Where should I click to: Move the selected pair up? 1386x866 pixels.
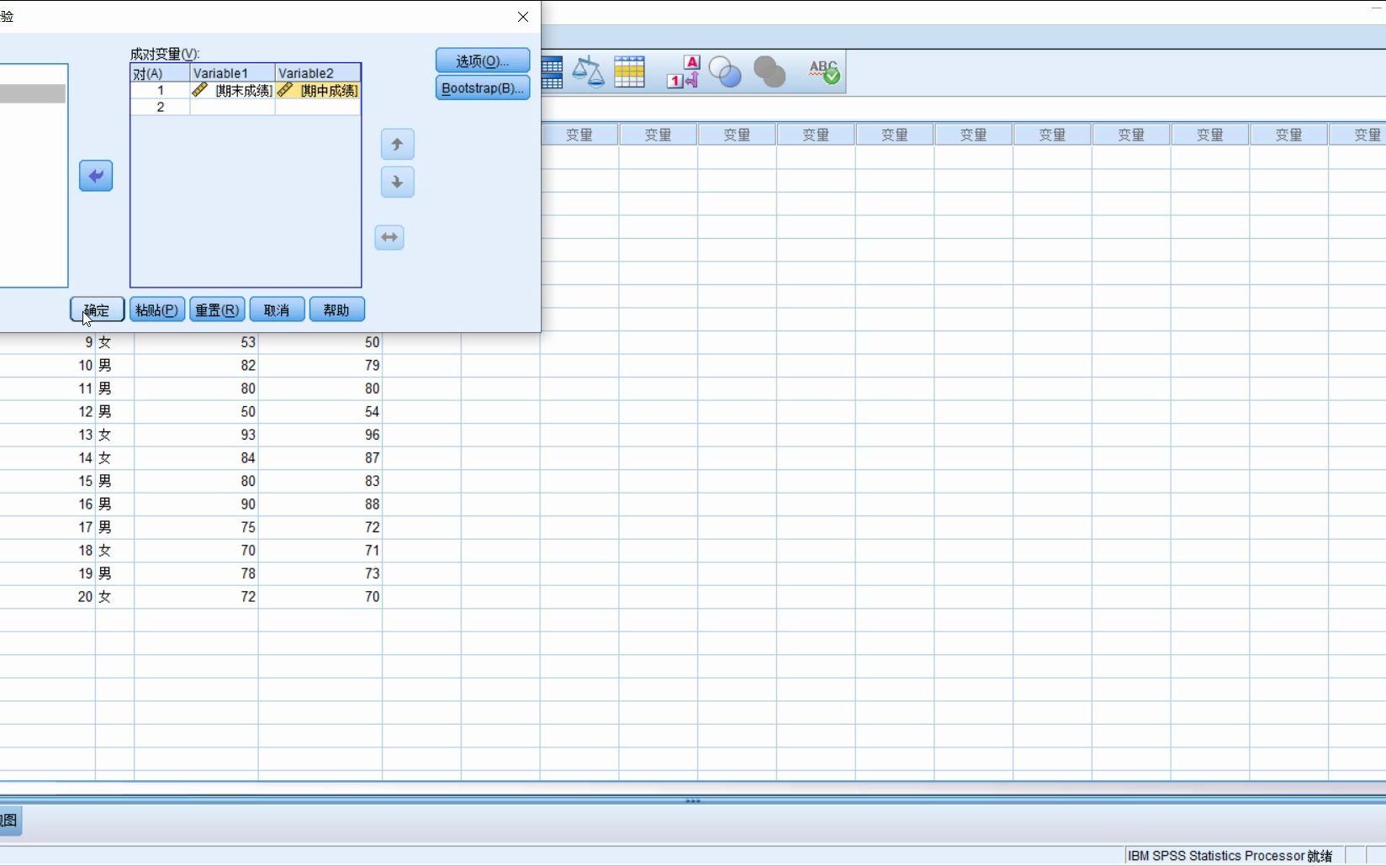[397, 144]
